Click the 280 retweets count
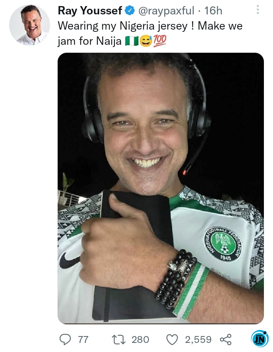This screenshot has height=352, width=273. tap(140, 339)
